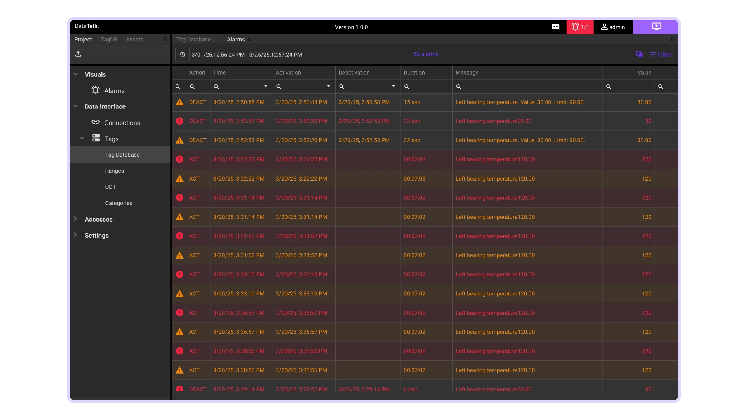
Task: Collapse the Tags tree node
Action: [x=82, y=138]
